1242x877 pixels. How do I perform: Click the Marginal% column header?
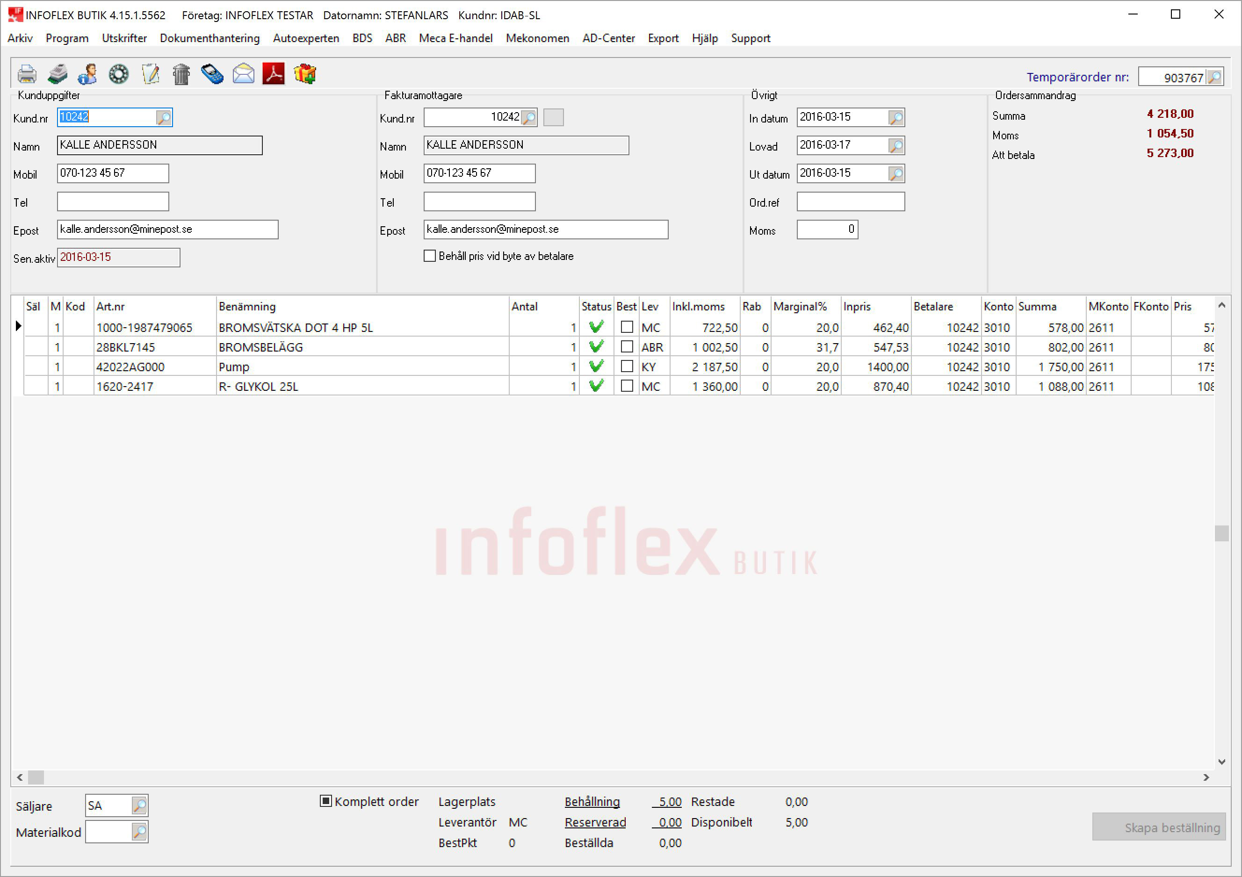(x=805, y=306)
